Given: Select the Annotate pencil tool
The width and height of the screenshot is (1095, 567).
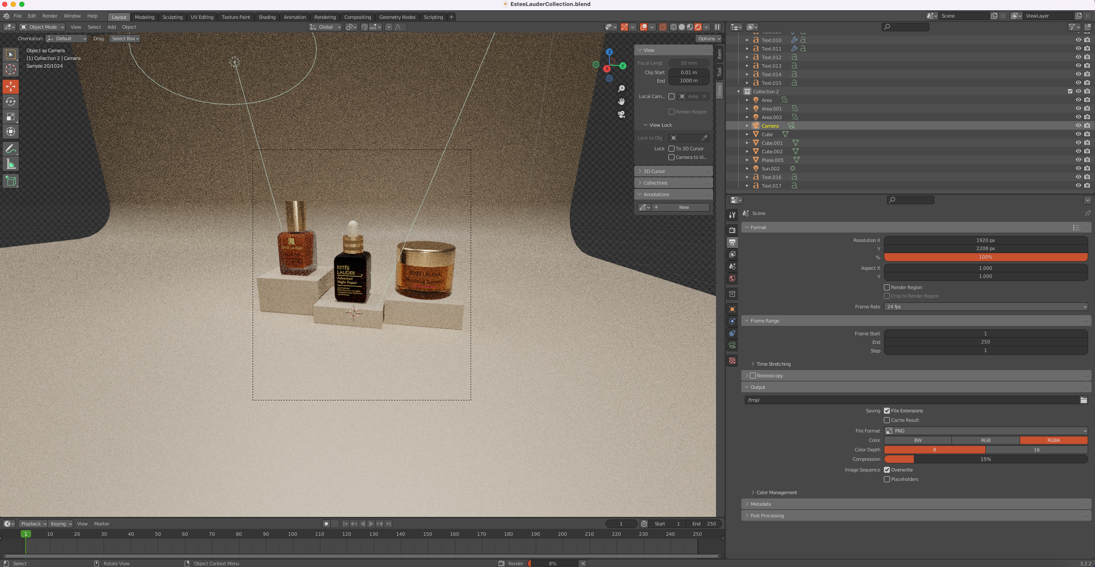Looking at the screenshot, I should click(x=11, y=149).
